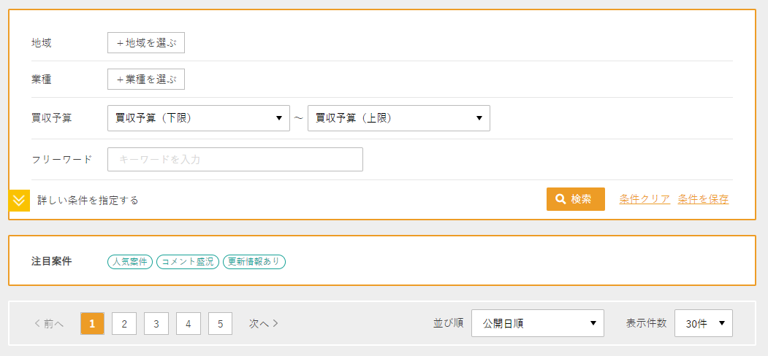Click the 条件を保存 link
768x356 pixels.
pos(702,199)
